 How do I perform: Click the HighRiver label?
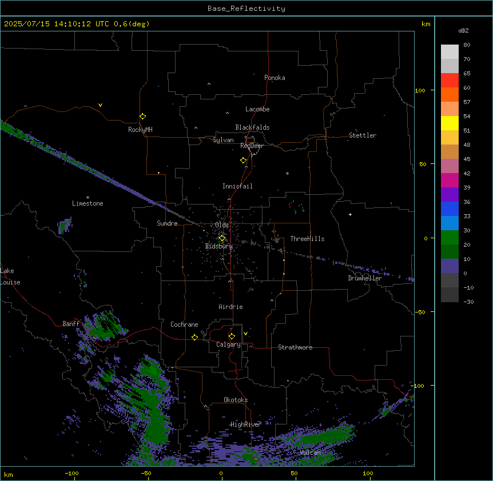point(246,424)
